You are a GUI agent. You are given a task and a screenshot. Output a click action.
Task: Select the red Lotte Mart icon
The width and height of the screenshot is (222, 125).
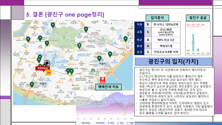pos(103,80)
